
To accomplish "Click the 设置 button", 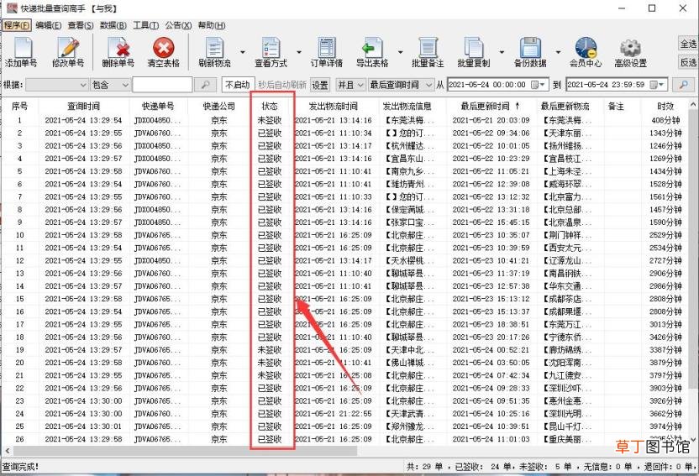I will [319, 85].
